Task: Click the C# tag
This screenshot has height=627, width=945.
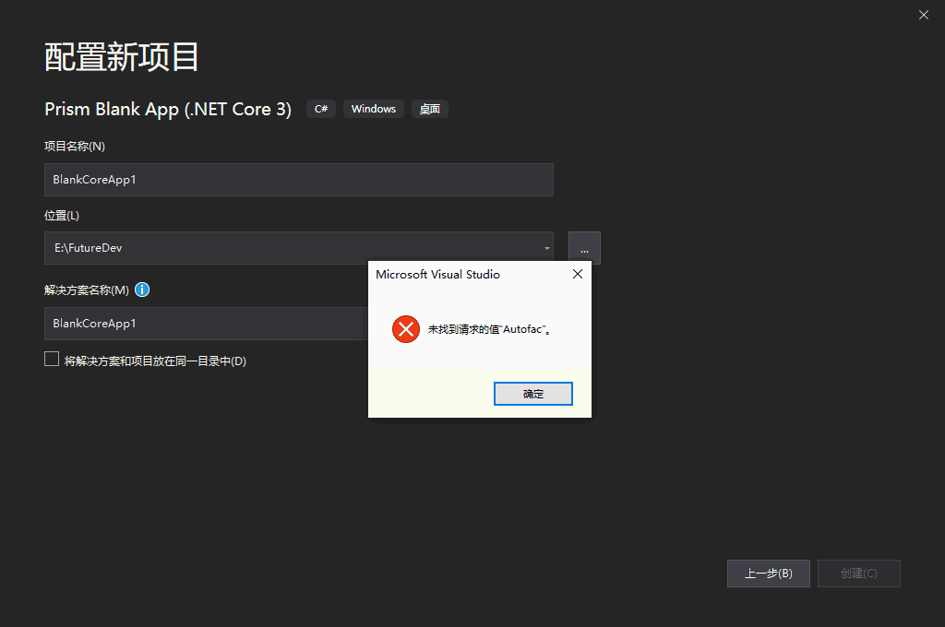Action: click(321, 109)
